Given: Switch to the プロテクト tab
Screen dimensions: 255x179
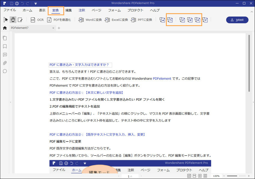Looking at the screenshot, I should coord(135,10).
